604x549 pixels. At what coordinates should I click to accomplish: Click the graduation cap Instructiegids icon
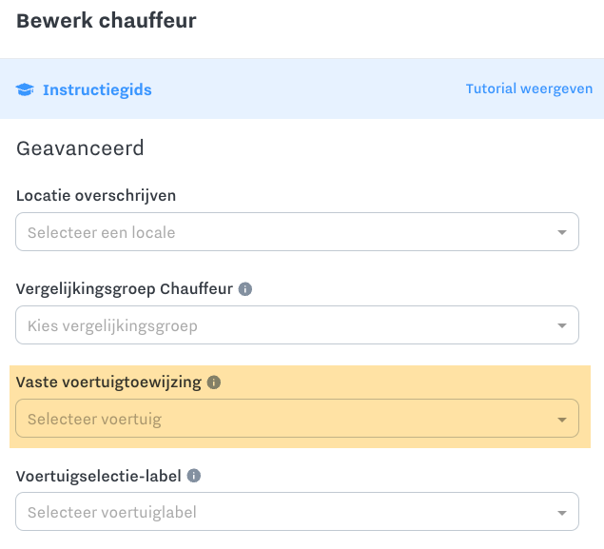pyautogui.click(x=25, y=89)
